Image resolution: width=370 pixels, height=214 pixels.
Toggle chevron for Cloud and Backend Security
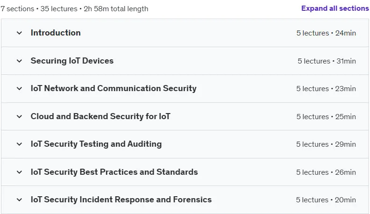point(19,116)
